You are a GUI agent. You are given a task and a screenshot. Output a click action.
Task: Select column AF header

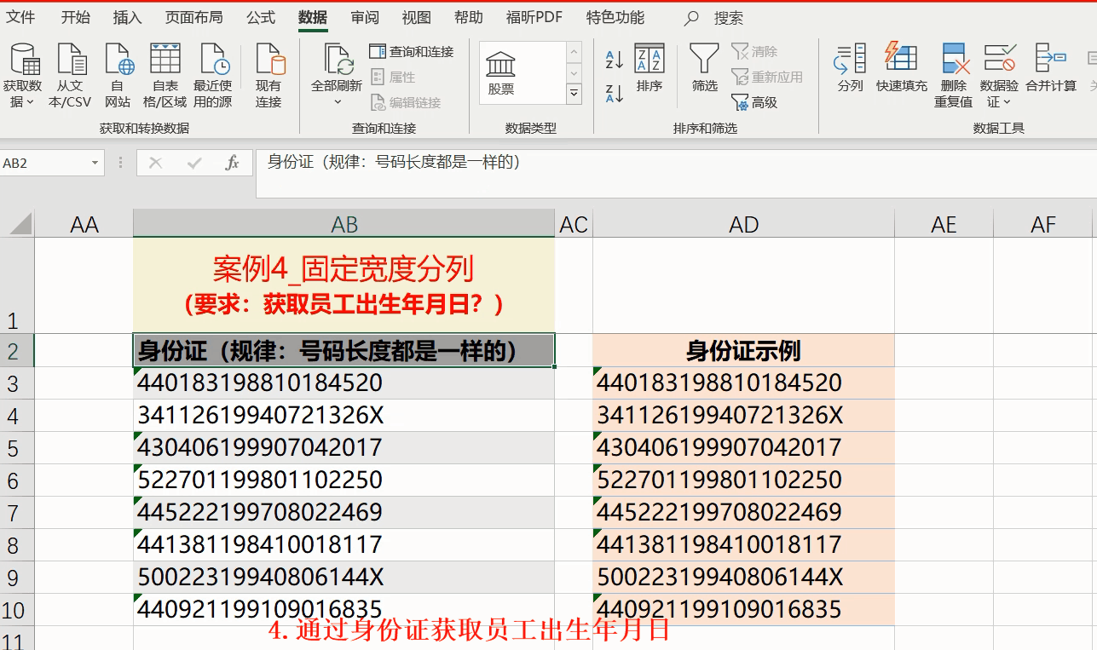(x=1043, y=224)
